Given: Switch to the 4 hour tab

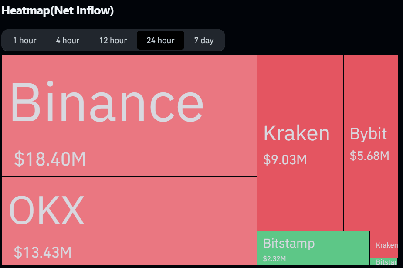Looking at the screenshot, I should pos(68,40).
